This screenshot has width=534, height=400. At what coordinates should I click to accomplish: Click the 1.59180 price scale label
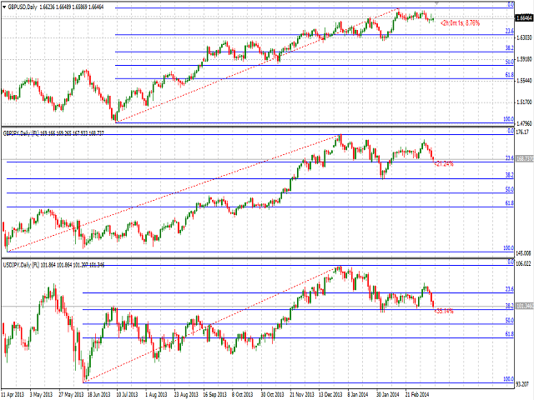click(x=524, y=59)
